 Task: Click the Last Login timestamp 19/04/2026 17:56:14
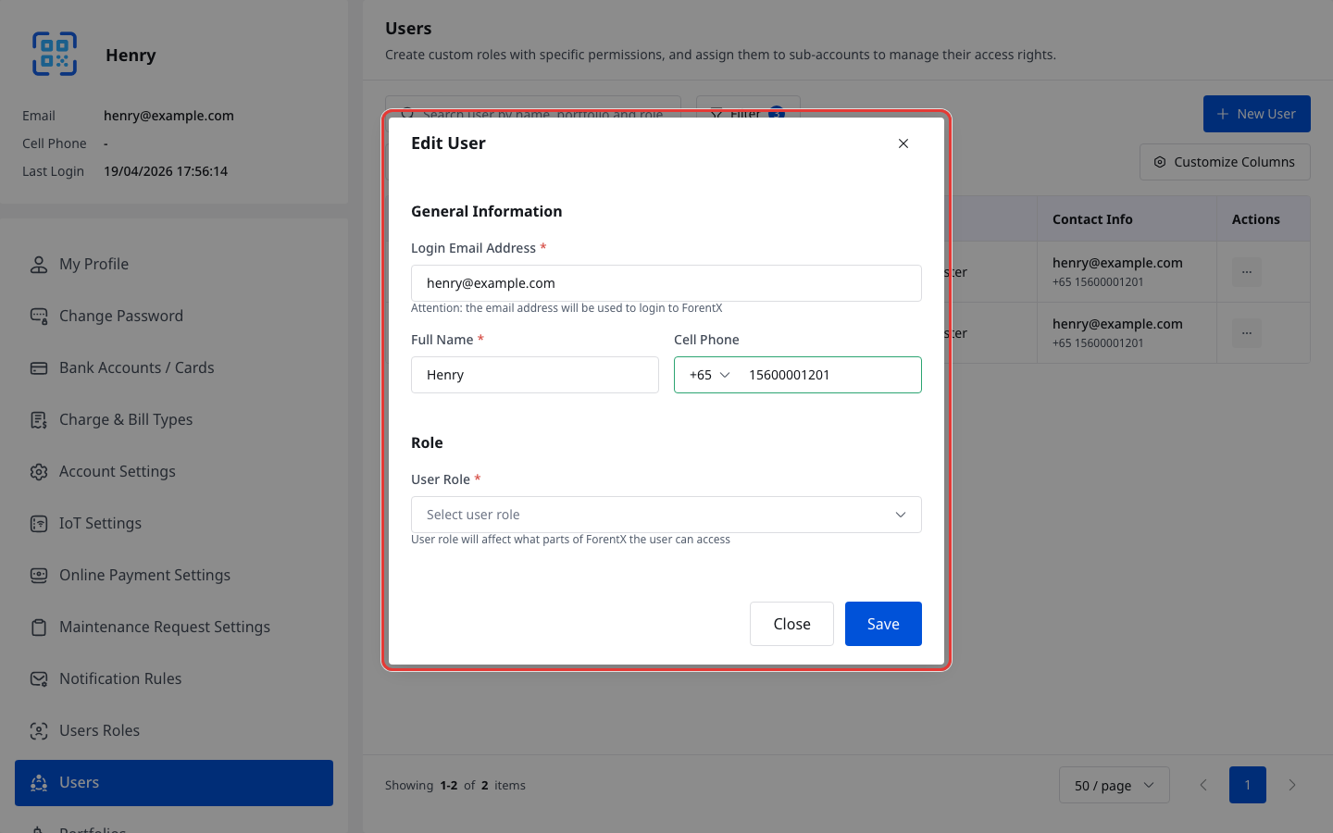(x=166, y=171)
